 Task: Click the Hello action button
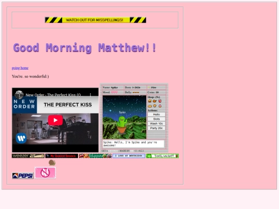pos(157,115)
